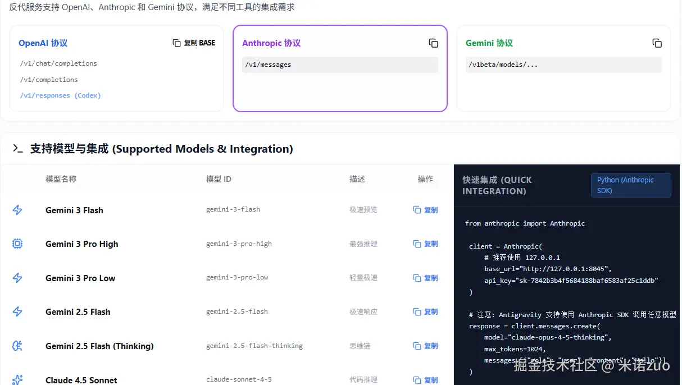Select the Anthropic 协议 card
The height and width of the screenshot is (385, 682).
(340, 68)
